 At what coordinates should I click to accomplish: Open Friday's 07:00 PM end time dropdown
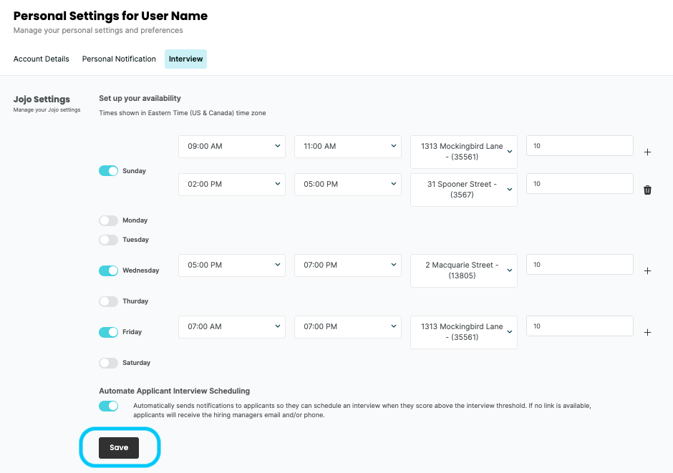(347, 326)
